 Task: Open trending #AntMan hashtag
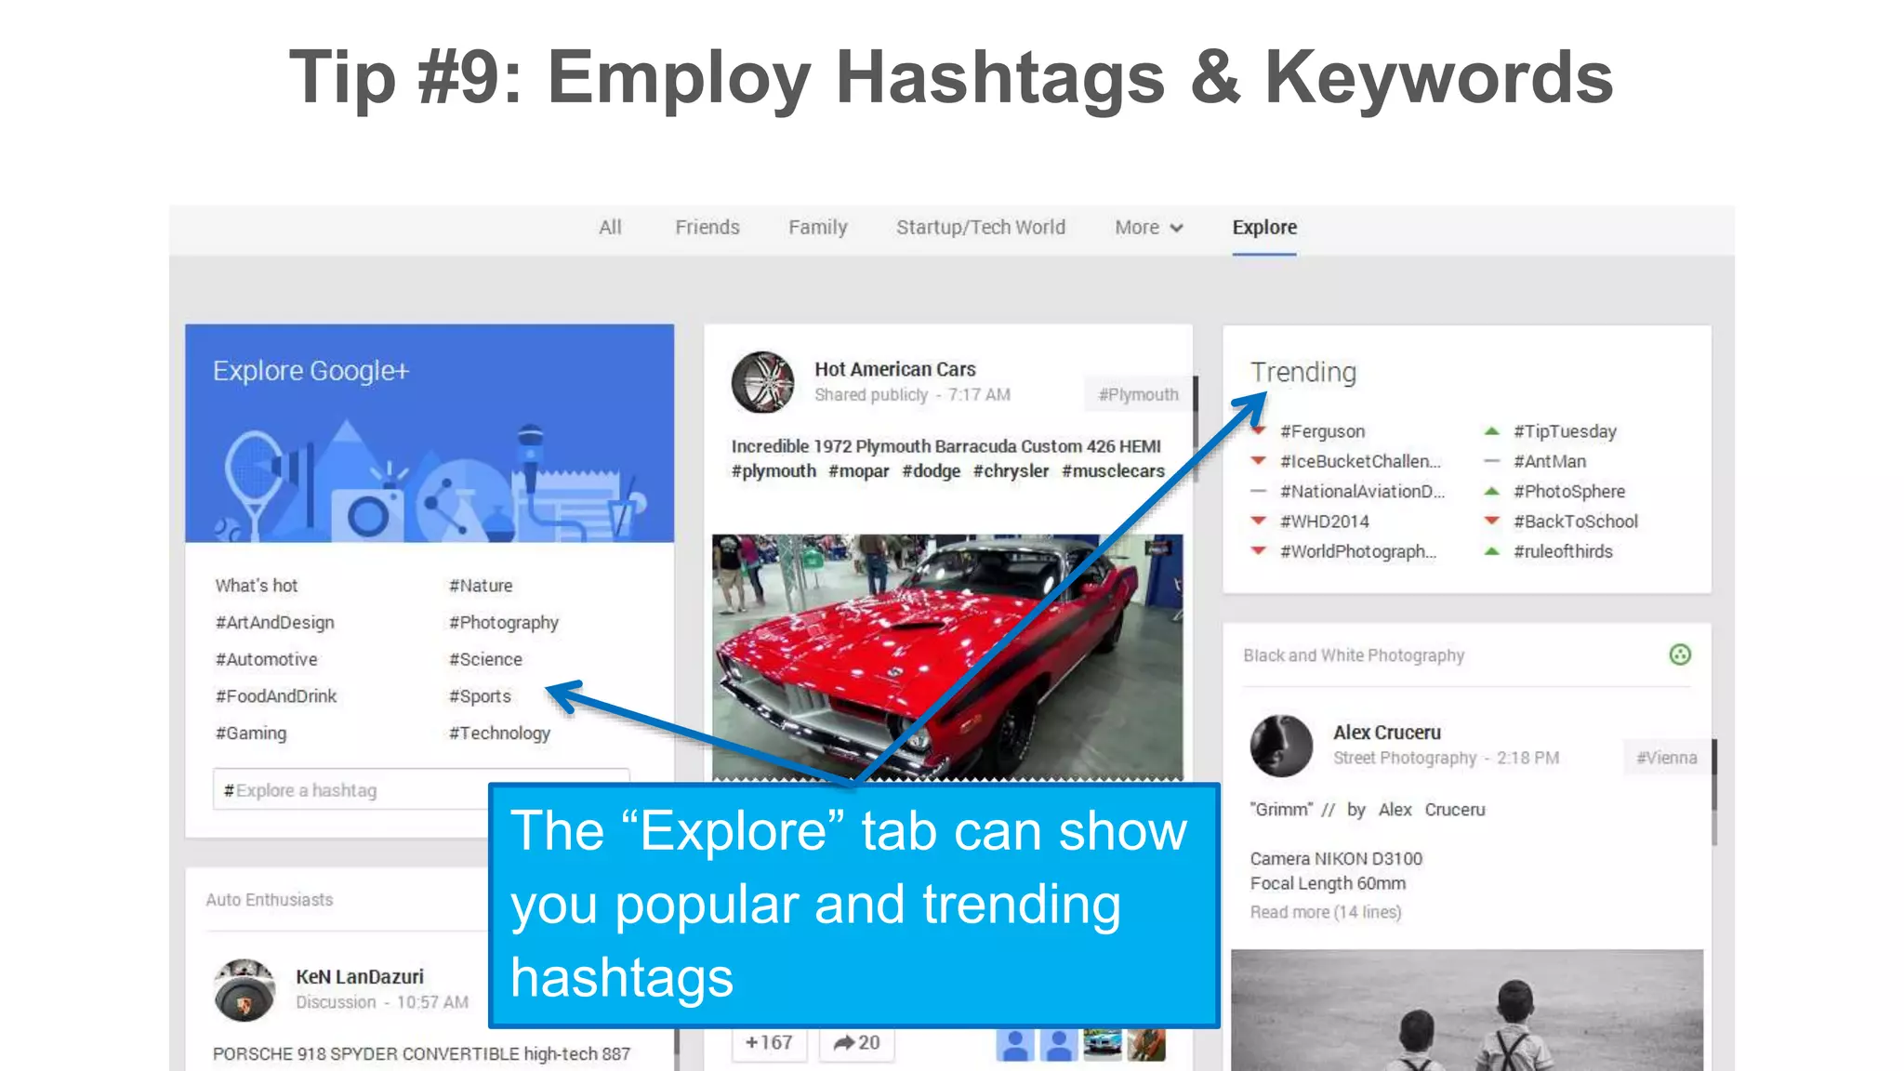1550,461
